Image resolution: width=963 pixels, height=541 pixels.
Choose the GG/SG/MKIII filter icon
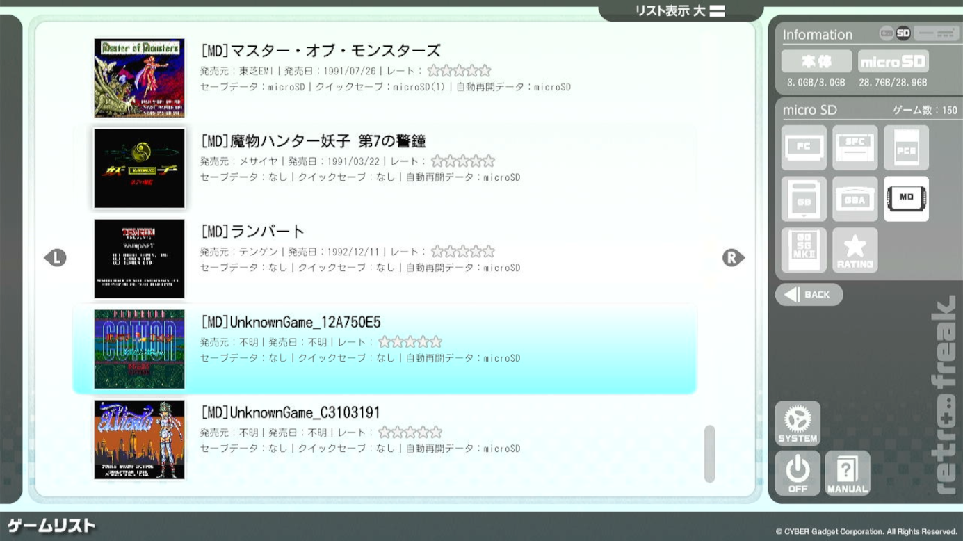point(803,250)
